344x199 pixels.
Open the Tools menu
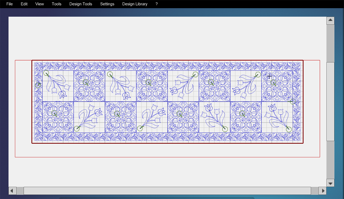pyautogui.click(x=57, y=4)
